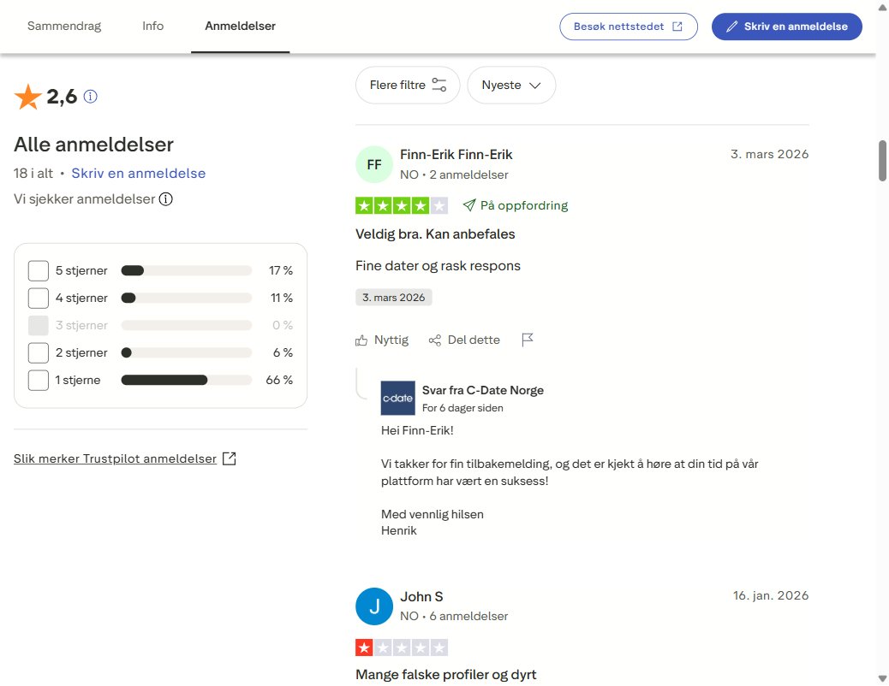Click the scrollbar down arrow
Screen dimensions: 889x686
coord(883,678)
